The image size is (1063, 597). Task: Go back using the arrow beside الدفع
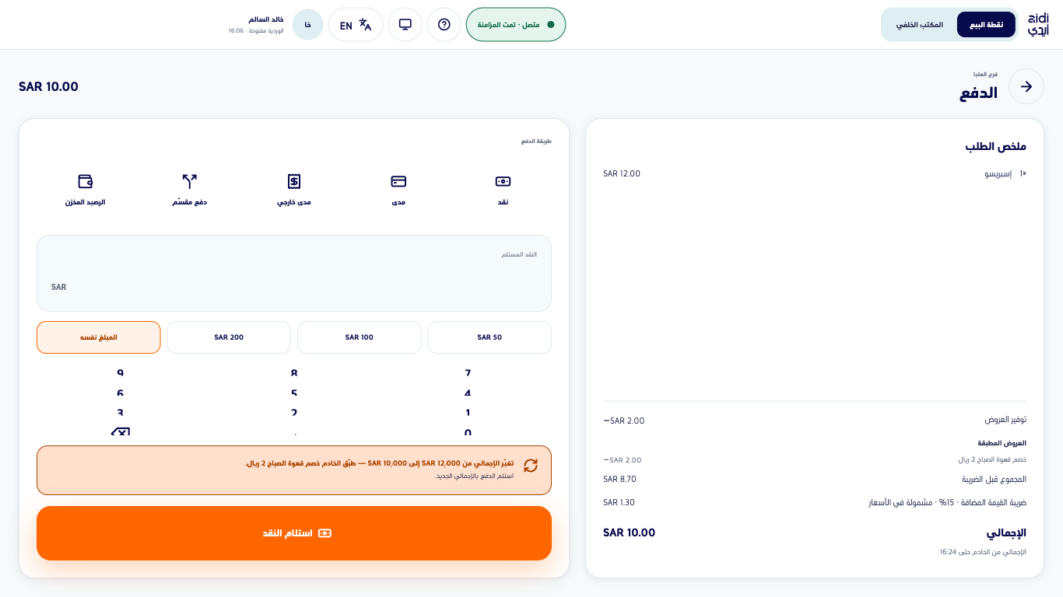click(x=1026, y=86)
